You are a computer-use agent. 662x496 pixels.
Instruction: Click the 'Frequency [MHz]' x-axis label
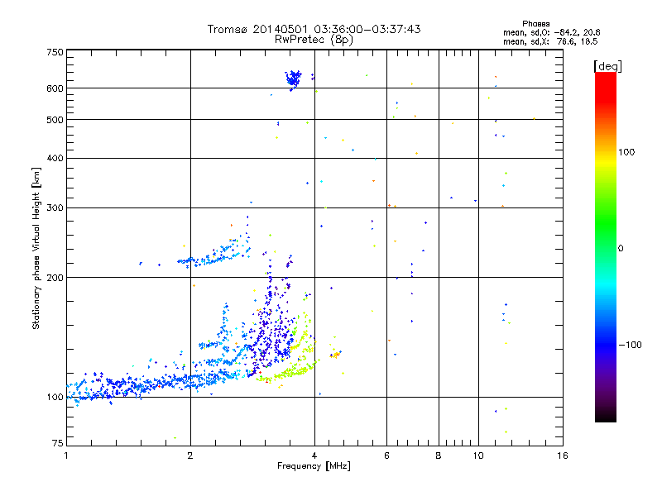coord(314,466)
